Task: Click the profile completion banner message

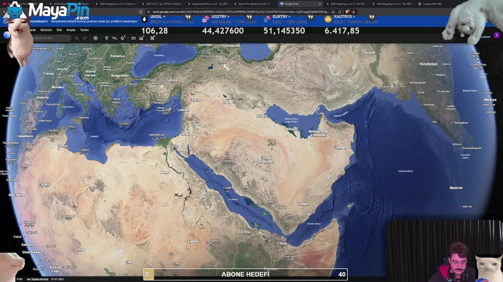Action: (x=94, y=21)
